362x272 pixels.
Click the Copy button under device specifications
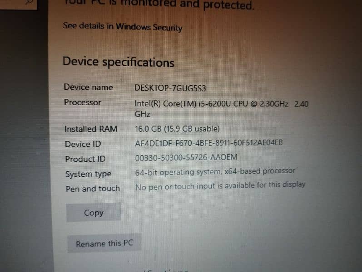pos(94,212)
